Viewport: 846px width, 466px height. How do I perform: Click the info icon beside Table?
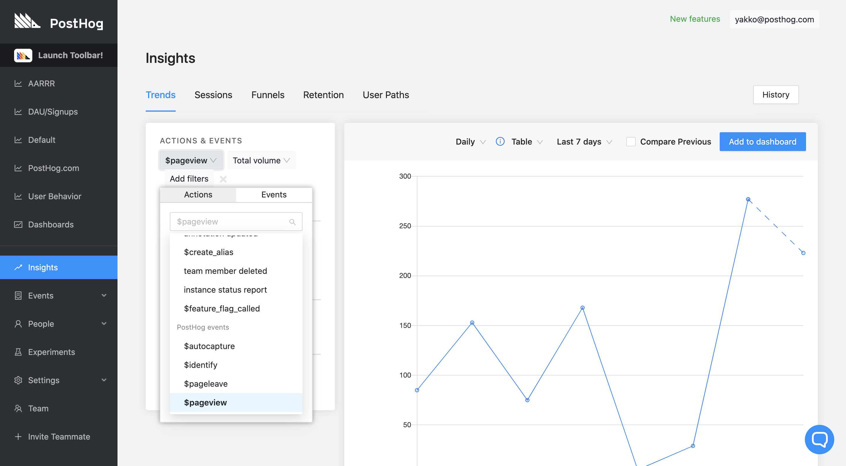pos(500,142)
